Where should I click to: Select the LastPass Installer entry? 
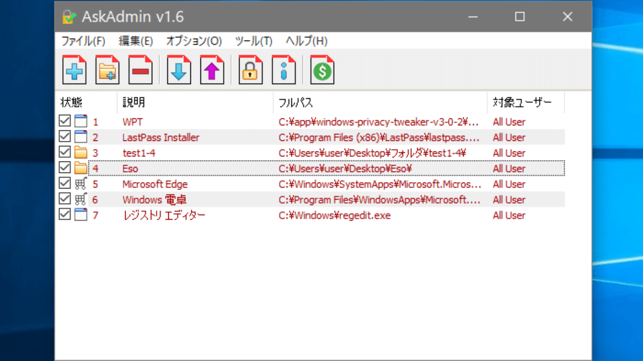pos(161,137)
